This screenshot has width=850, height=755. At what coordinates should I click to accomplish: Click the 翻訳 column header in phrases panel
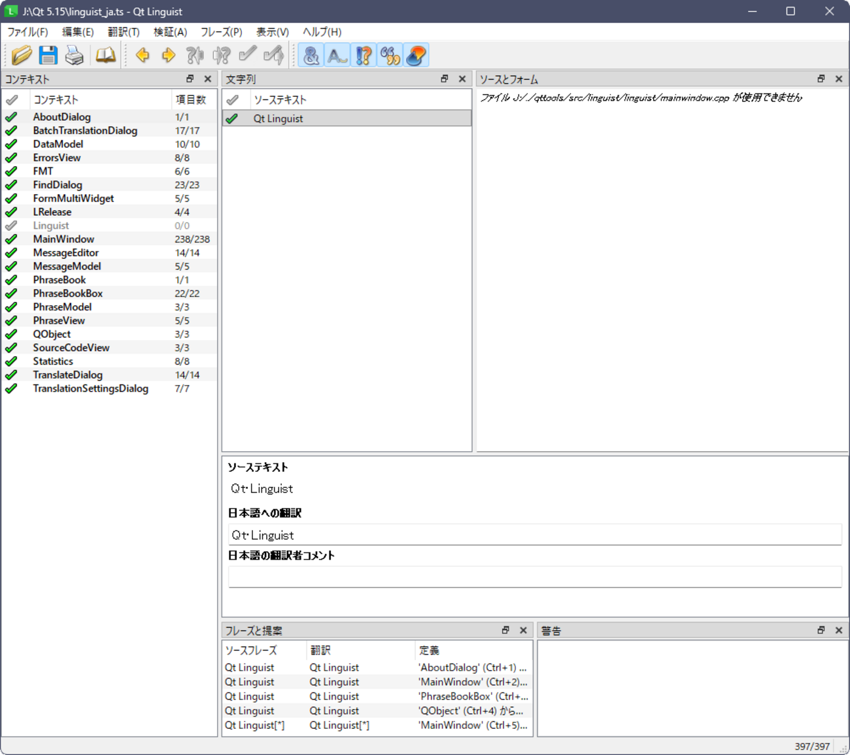pos(361,650)
